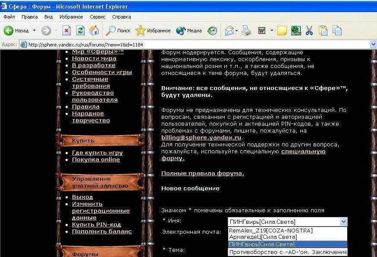The height and width of the screenshot is (257, 377).
Task: Go to Home page icon
Action: click(94, 31)
